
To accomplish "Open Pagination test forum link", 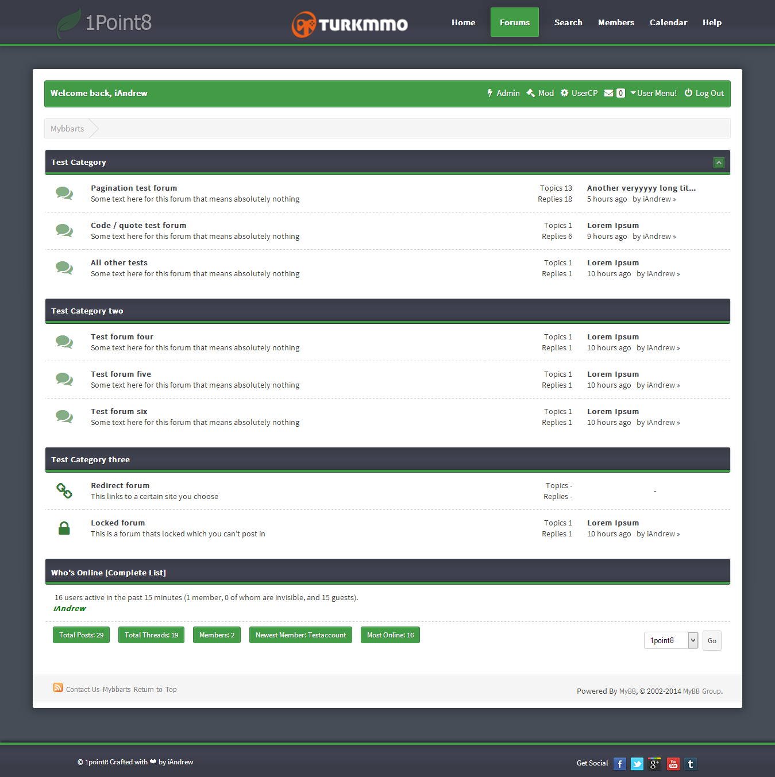I will [134, 188].
